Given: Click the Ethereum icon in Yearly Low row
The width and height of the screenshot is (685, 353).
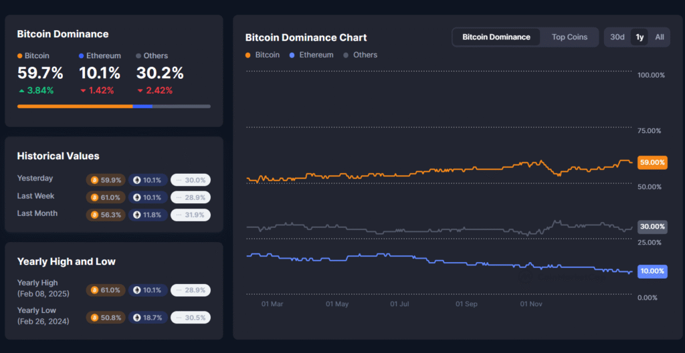Looking at the screenshot, I should coord(137,318).
